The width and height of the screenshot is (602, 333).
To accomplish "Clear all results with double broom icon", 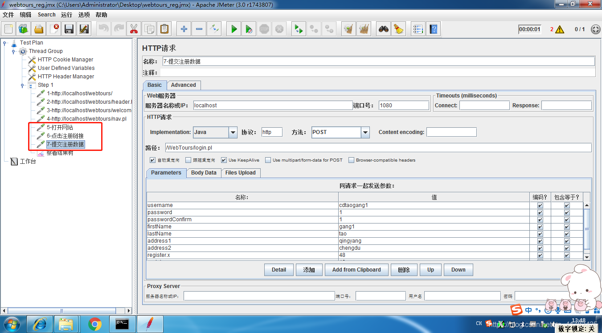I will tap(364, 29).
